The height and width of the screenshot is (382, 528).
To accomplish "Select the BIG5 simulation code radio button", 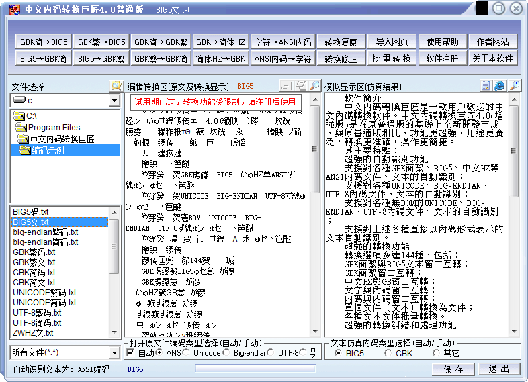I will pos(338,353).
